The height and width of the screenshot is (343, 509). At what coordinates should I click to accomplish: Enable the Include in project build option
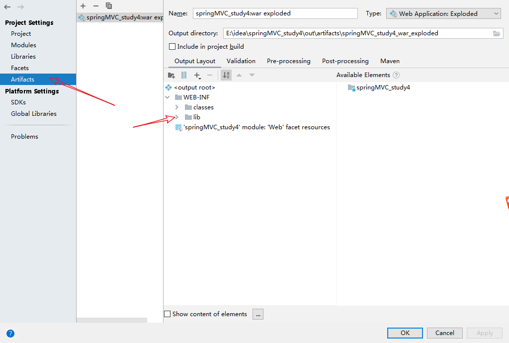point(171,46)
